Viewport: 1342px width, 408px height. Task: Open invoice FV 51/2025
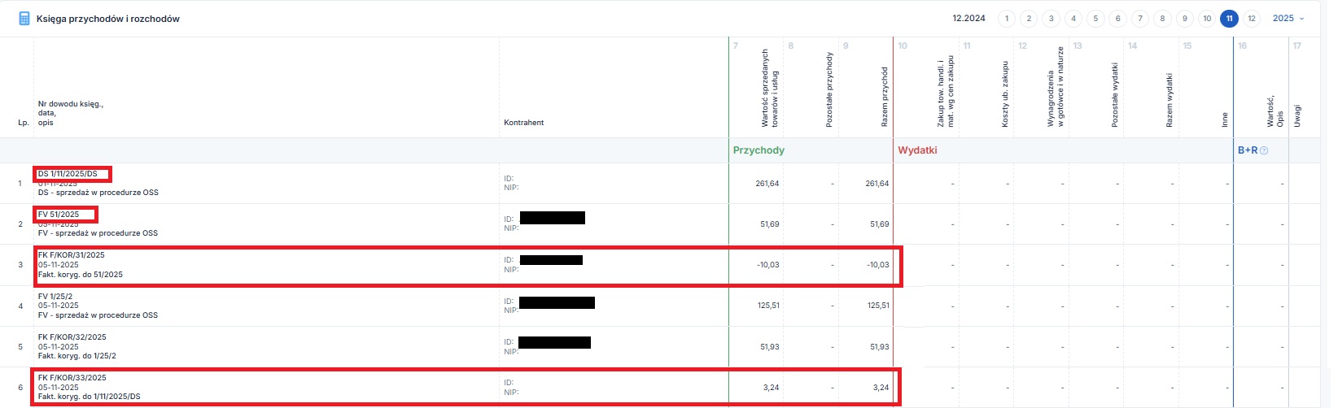[x=59, y=215]
